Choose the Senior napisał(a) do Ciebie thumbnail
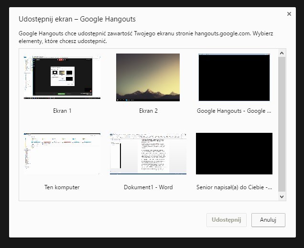The width and height of the screenshot is (304, 248). click(234, 154)
